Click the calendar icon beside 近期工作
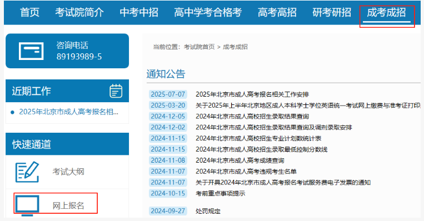This screenshot has width=424, height=221. [116, 91]
